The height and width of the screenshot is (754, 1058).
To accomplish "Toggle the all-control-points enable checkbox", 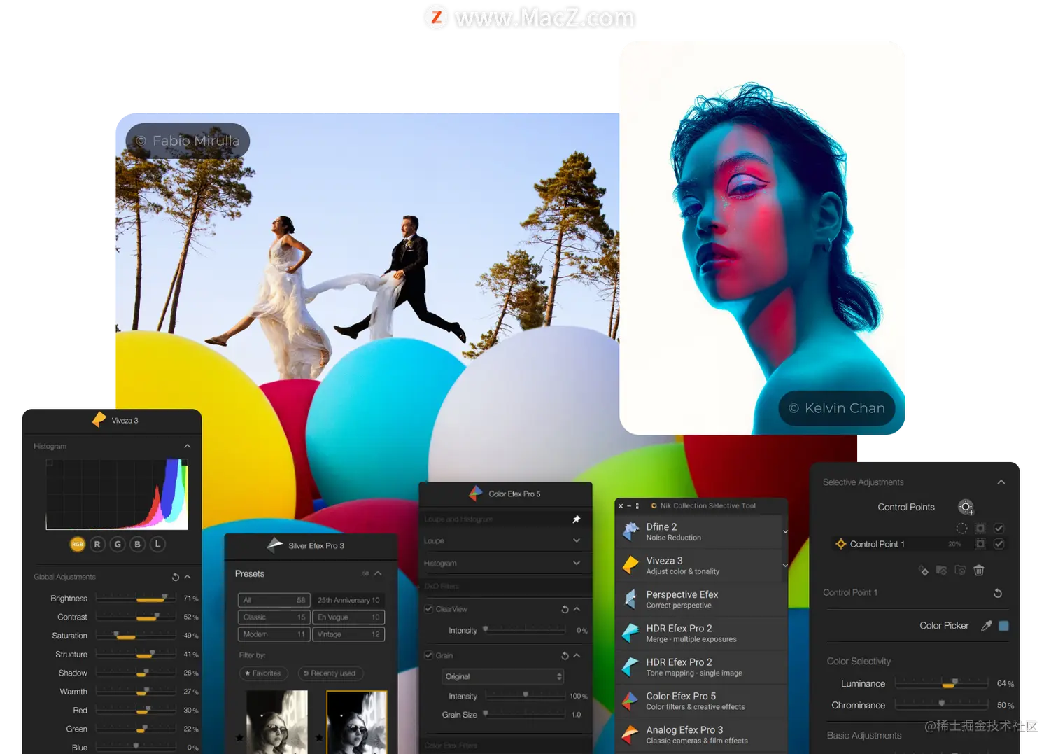I will (x=999, y=529).
